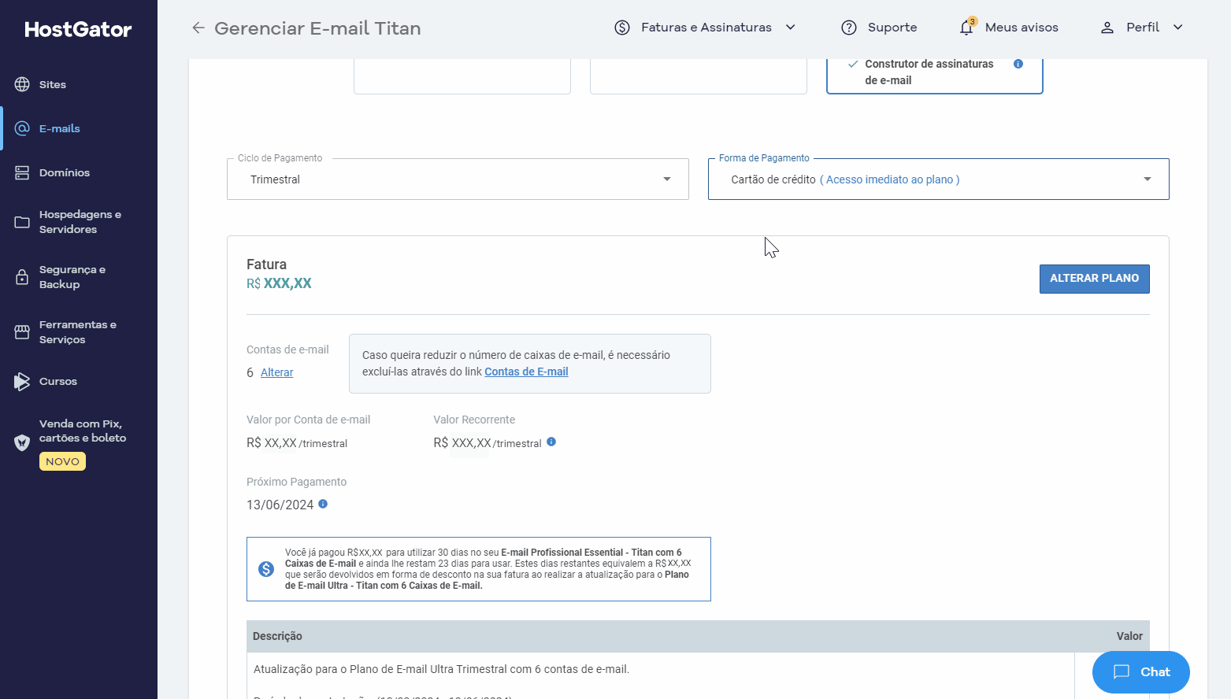The width and height of the screenshot is (1231, 699).
Task: Click the HostGator logo
Action: click(78, 29)
